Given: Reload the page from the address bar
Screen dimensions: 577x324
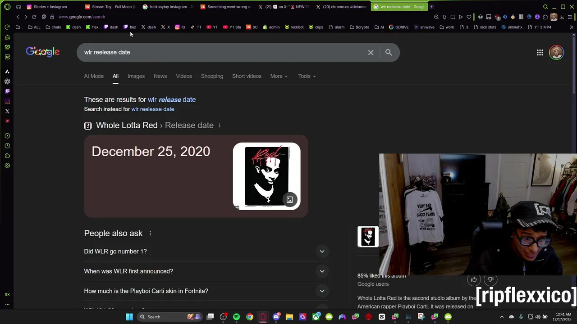Looking at the screenshot, I should pos(34,17).
